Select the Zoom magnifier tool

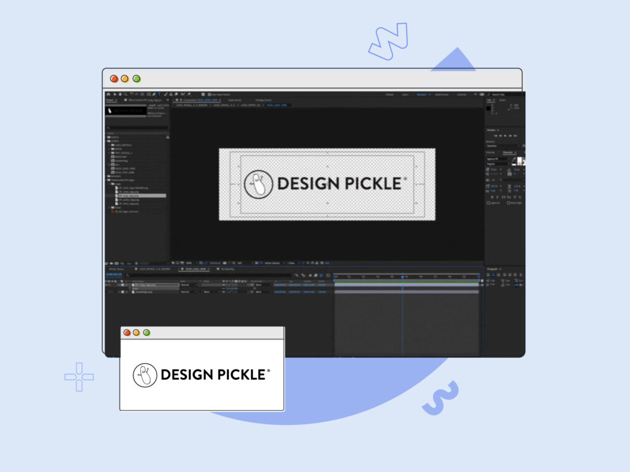point(125,94)
